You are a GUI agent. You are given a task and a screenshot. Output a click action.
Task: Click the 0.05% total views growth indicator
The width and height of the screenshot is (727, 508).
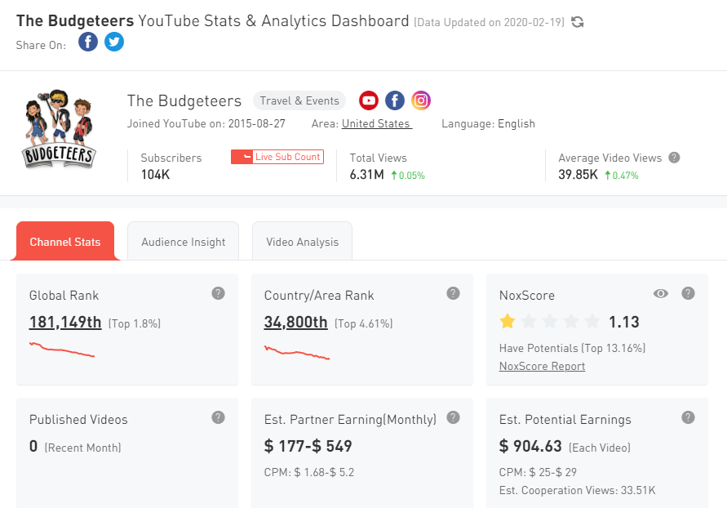(x=408, y=176)
